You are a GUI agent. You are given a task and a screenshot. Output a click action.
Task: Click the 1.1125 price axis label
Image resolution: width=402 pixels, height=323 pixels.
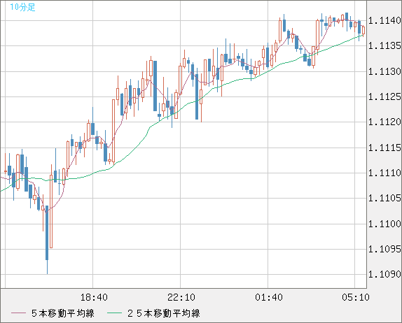[x=384, y=96]
